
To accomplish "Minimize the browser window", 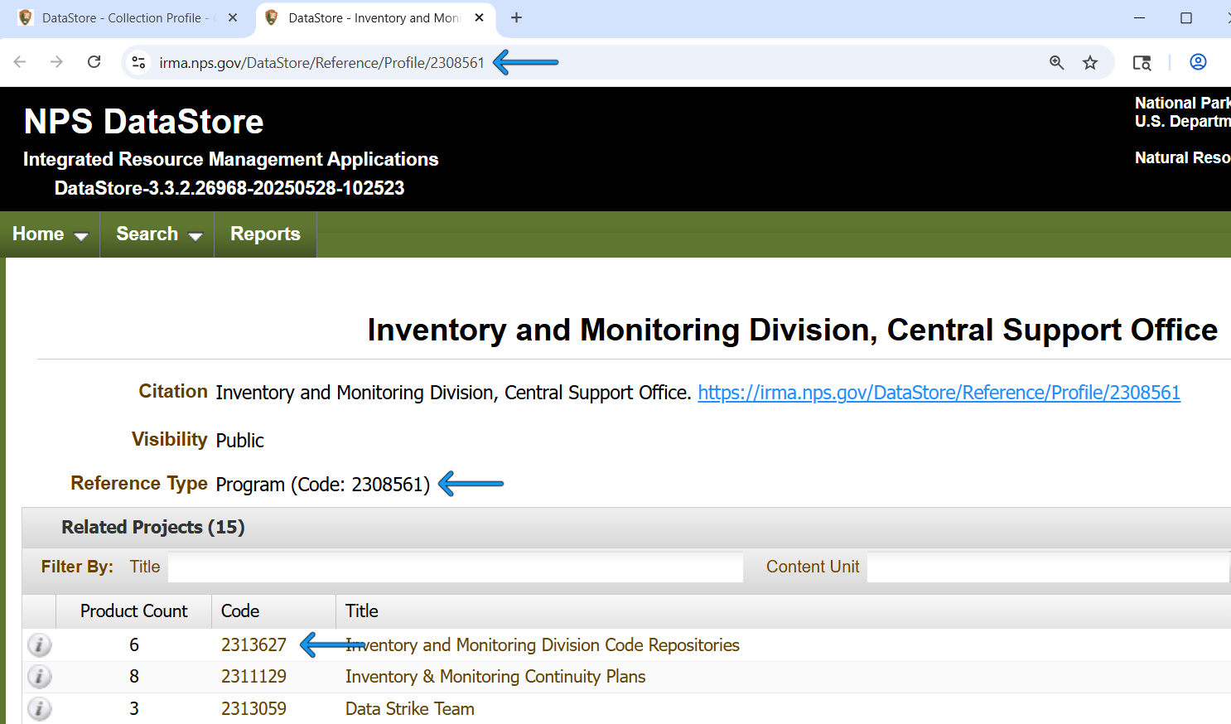I will tap(1139, 17).
